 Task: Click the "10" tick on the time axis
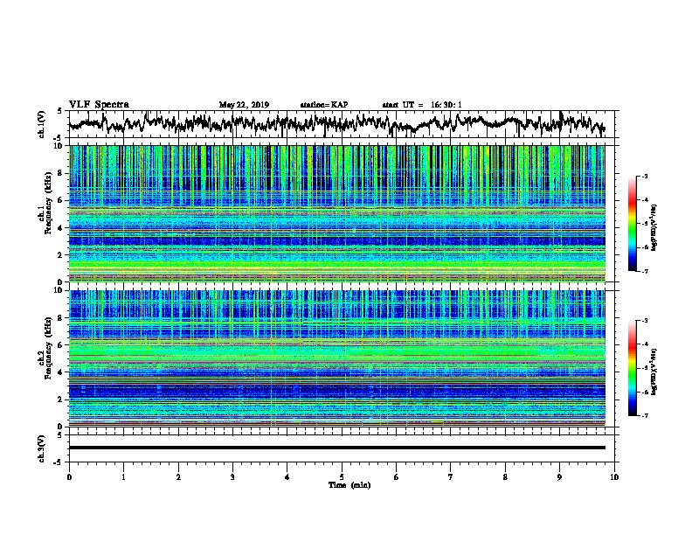point(614,477)
